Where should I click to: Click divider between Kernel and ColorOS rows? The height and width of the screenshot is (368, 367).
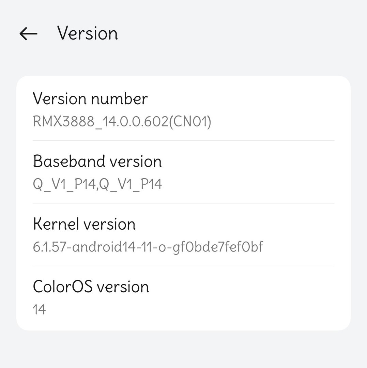pyautogui.click(x=183, y=266)
